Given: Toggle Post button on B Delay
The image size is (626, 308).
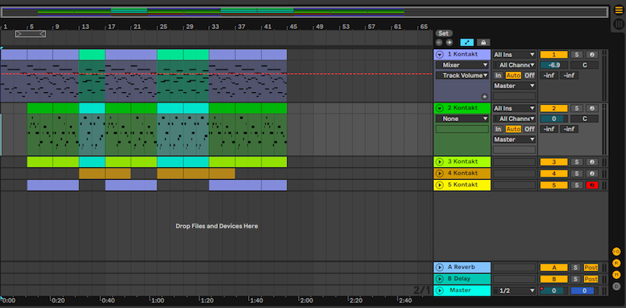Looking at the screenshot, I should click(x=591, y=279).
